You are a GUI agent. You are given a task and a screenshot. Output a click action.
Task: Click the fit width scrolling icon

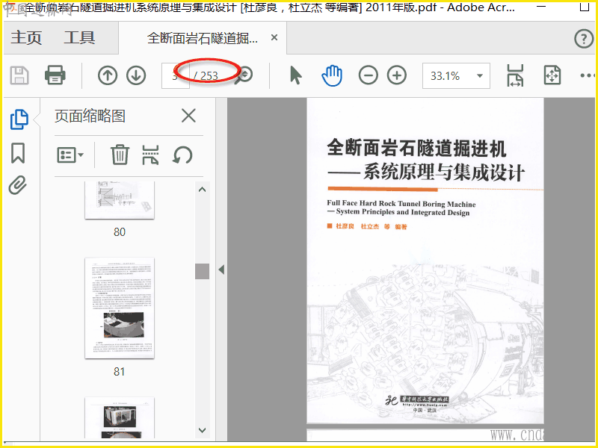(515, 75)
